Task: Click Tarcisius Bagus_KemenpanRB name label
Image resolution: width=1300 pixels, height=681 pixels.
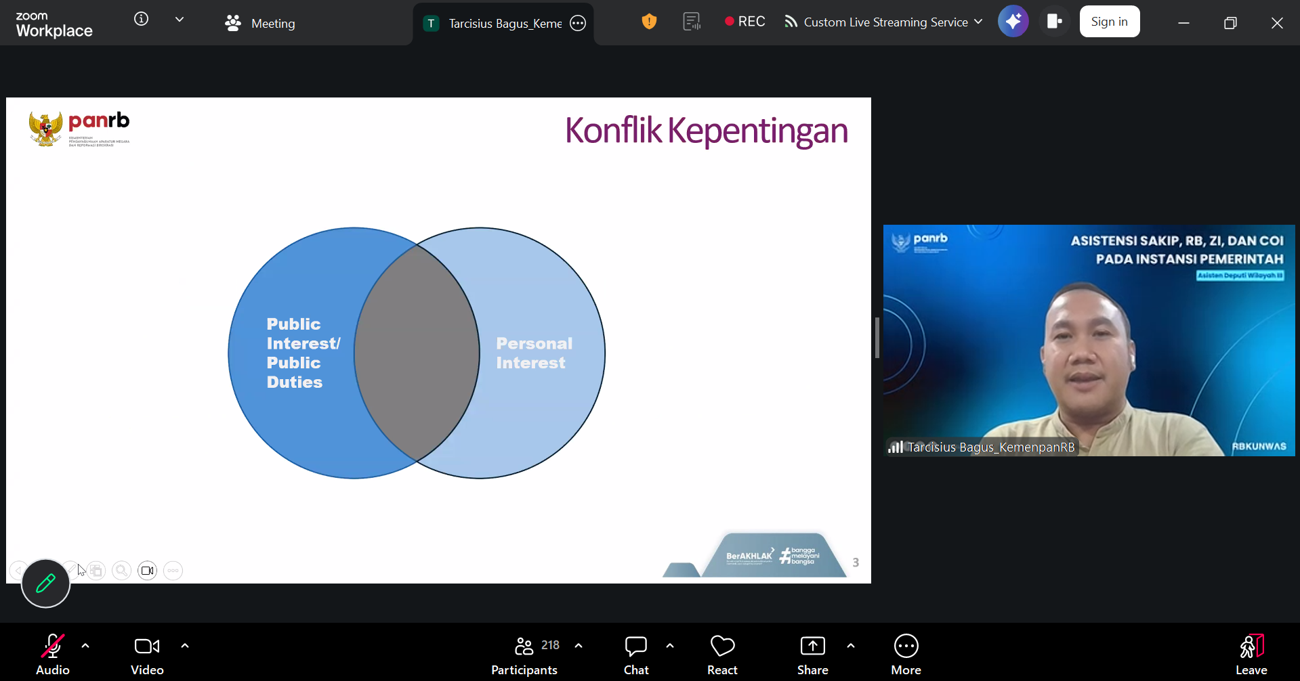Action: pos(991,447)
